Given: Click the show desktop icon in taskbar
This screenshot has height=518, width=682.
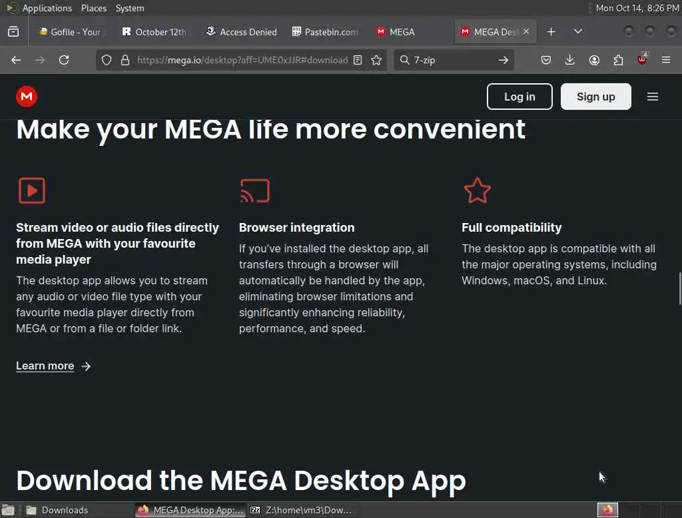Looking at the screenshot, I should (8, 510).
